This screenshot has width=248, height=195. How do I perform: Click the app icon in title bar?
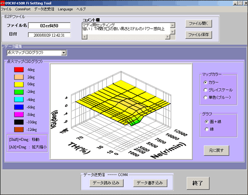pos(3,3)
